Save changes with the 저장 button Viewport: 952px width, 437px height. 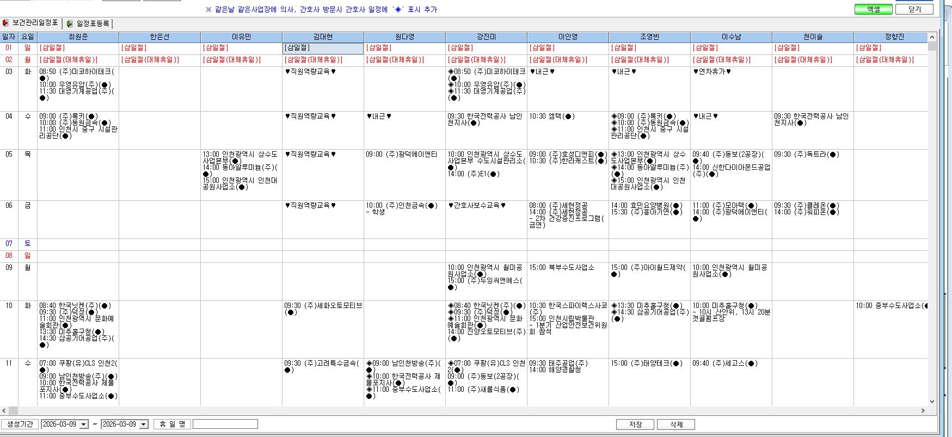coord(635,424)
